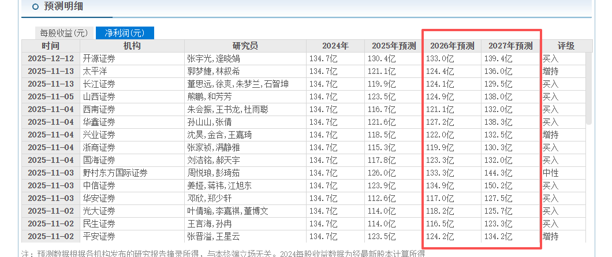Click researchers 董思远,徐爽,朱梦兰,石智坤

238,84
